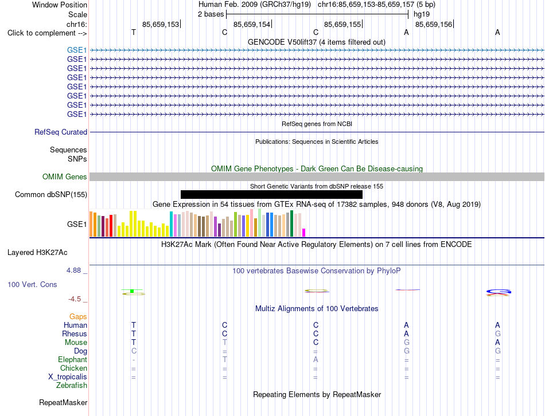Open the 100 Vert. Cons label
Screen dimensions: 545x416
click(x=32, y=284)
